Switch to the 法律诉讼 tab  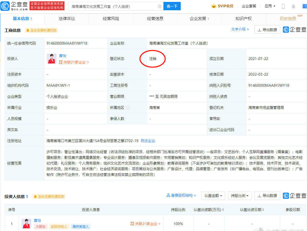(67, 19)
